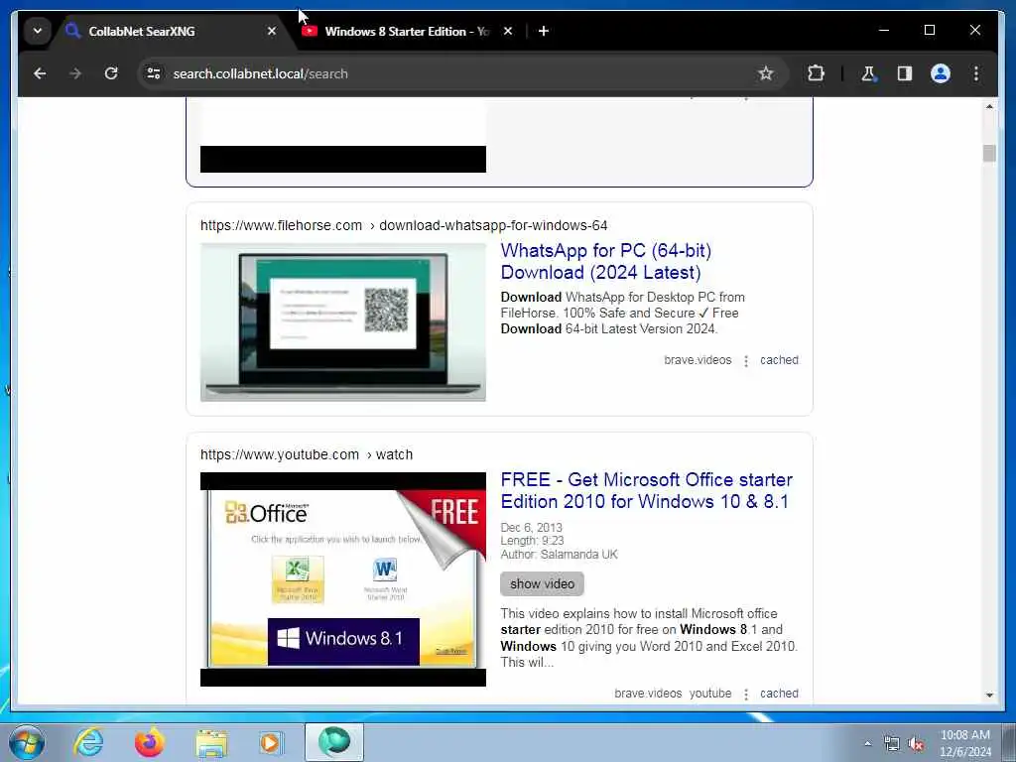
Task: Click "youtube" engine text in Office result
Action: 710,694
